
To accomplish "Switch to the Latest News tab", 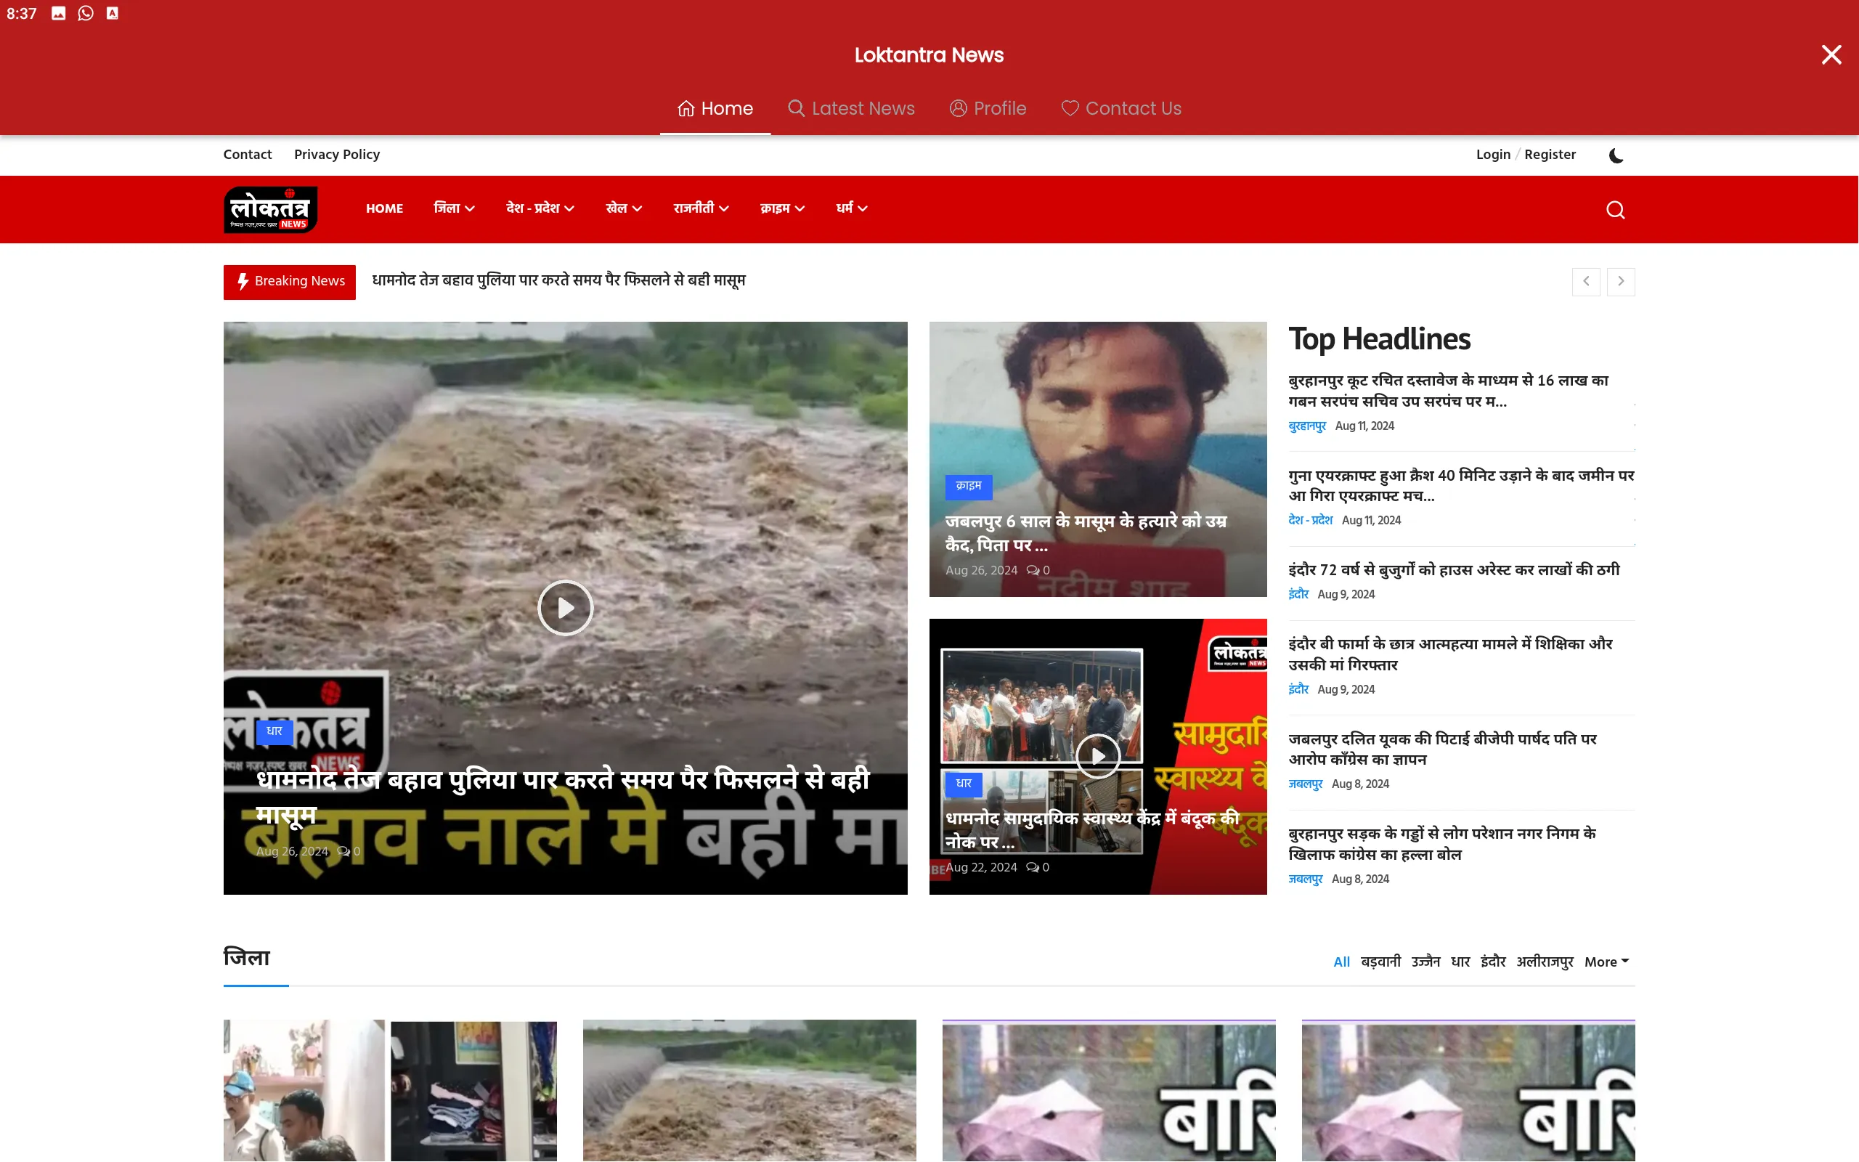I will coord(851,108).
